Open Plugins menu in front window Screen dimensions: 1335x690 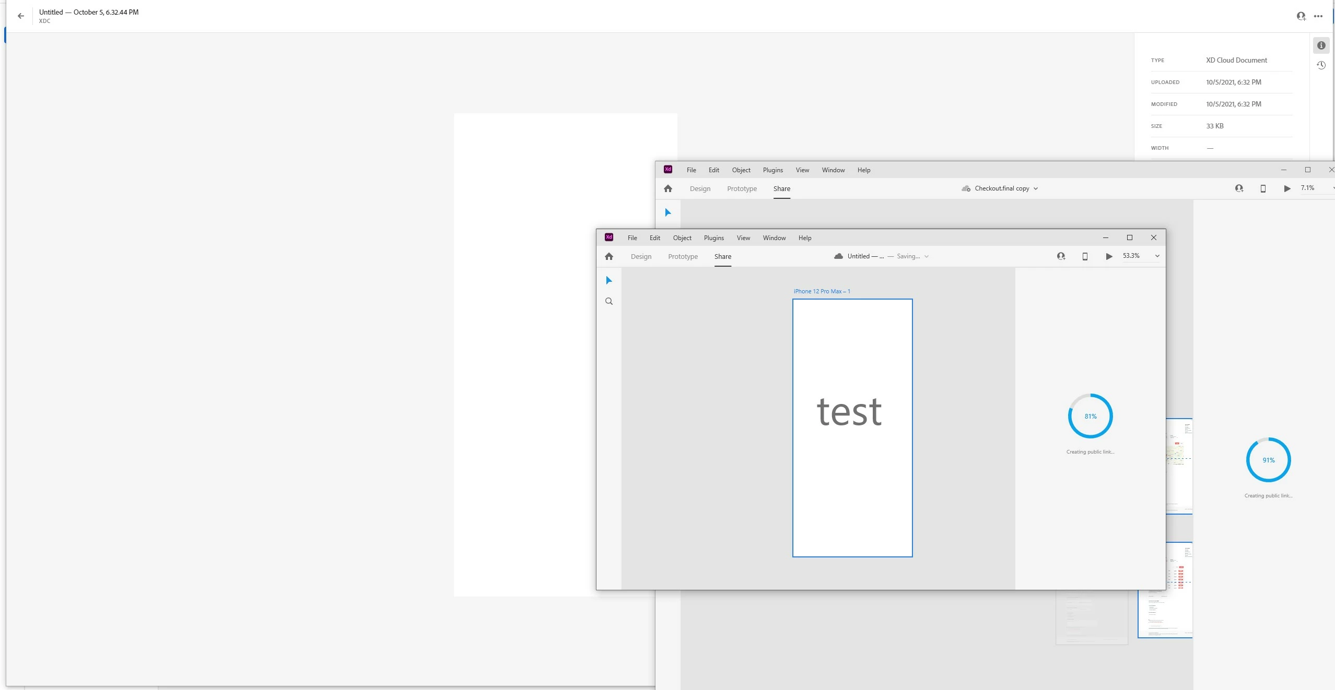click(x=713, y=238)
